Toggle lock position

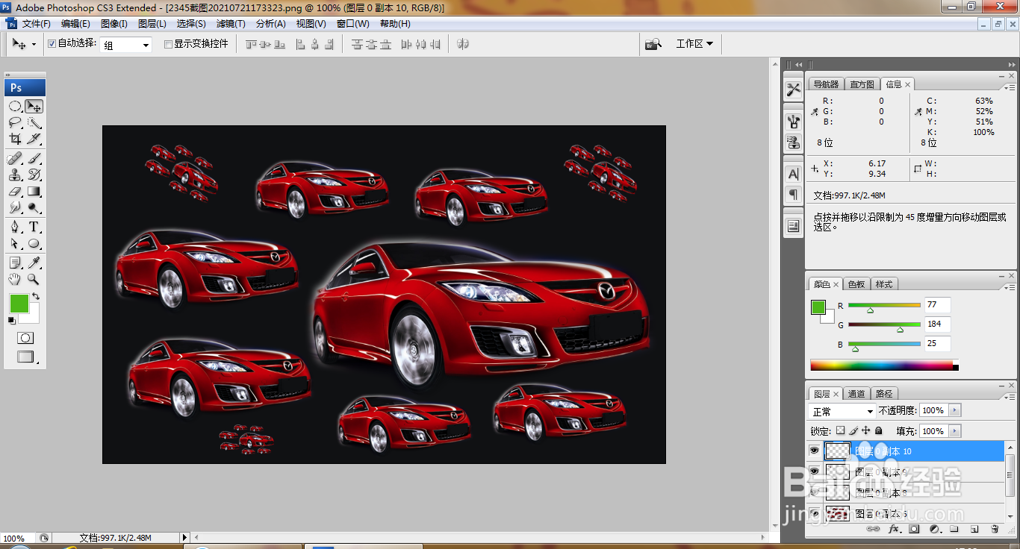[x=866, y=431]
